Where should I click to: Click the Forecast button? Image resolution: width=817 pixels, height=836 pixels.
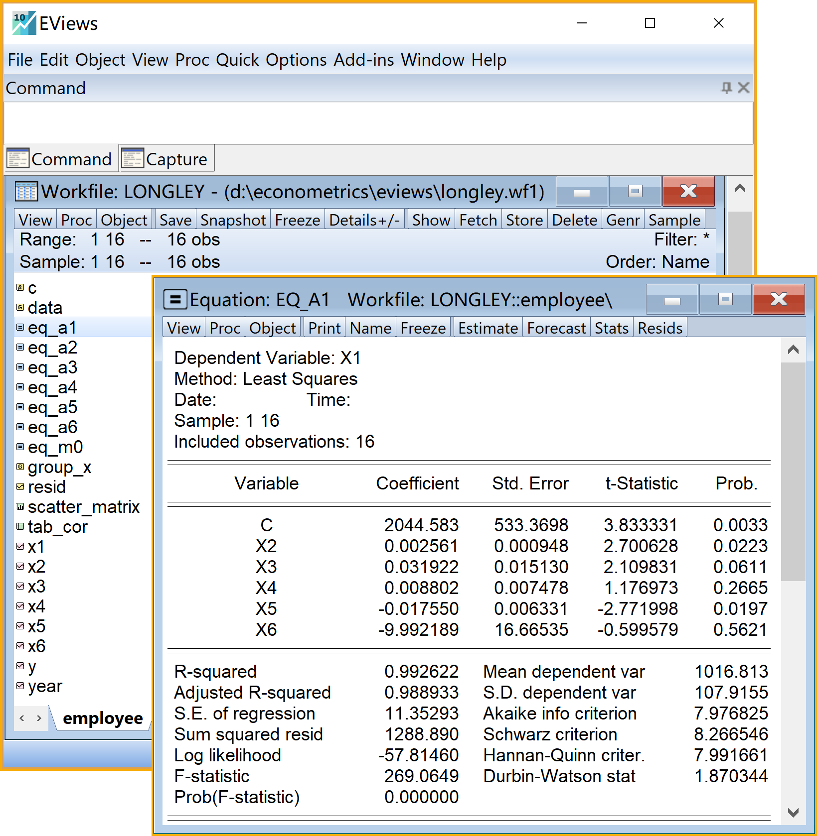(x=556, y=328)
